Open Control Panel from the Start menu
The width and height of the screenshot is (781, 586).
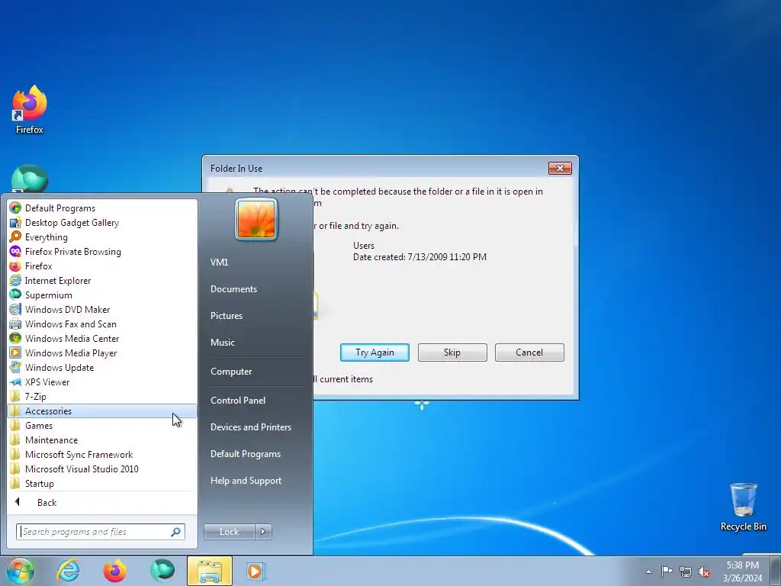click(x=256, y=400)
